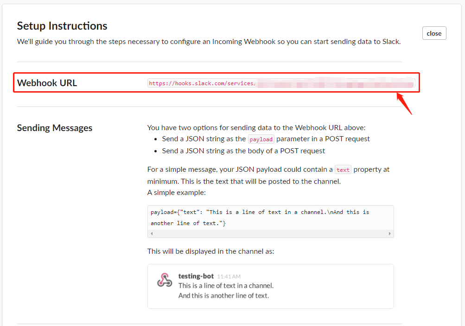Click "This is a line of text in a channel." message
Viewport: 465px width, 326px height.
(226, 286)
